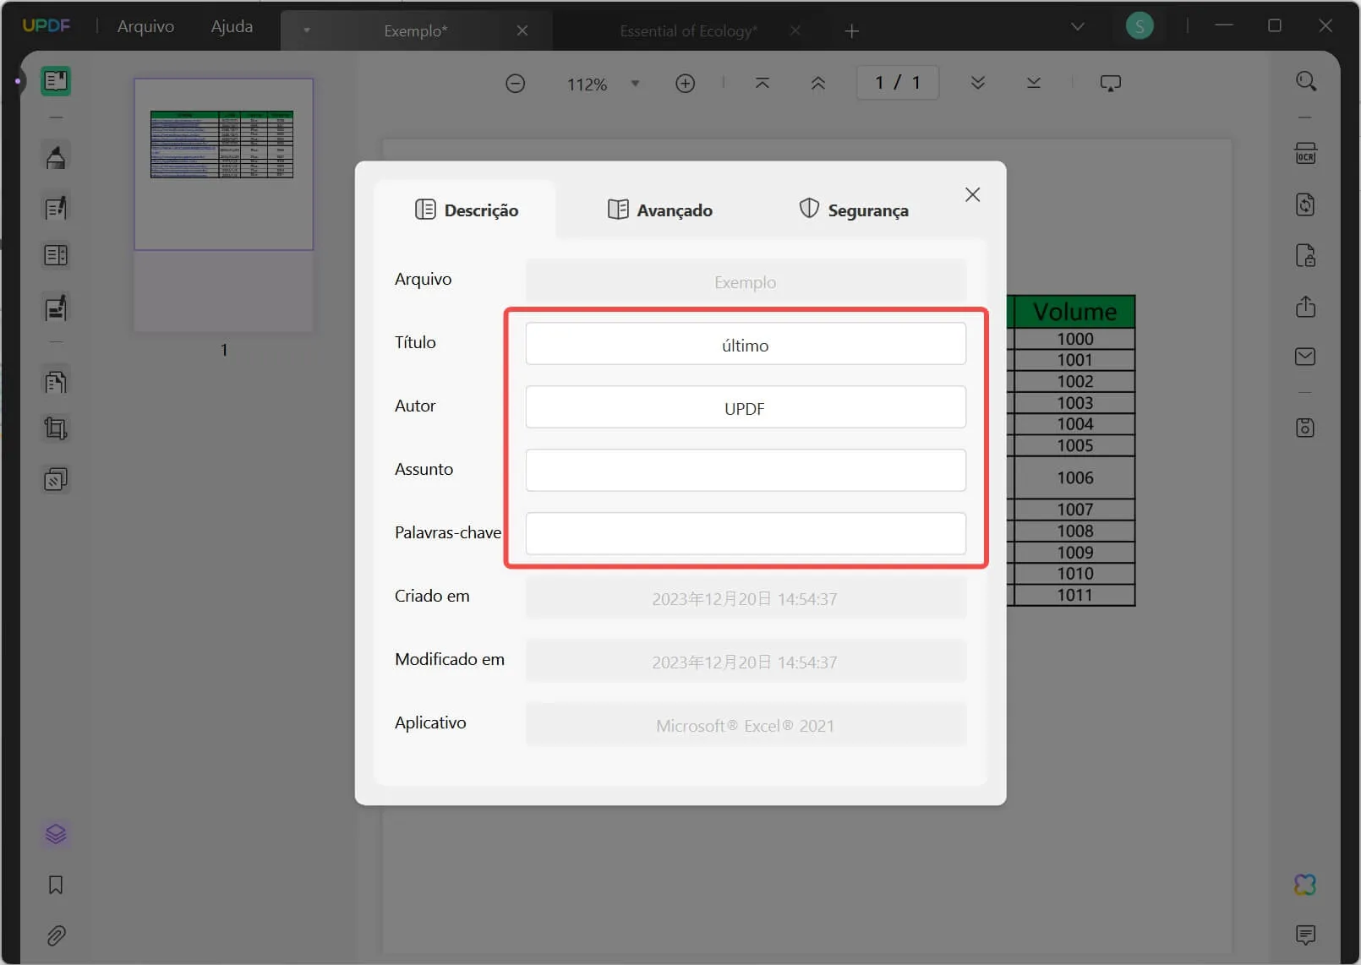
Task: Open the Protect PDF lock tool
Action: coord(1306,255)
